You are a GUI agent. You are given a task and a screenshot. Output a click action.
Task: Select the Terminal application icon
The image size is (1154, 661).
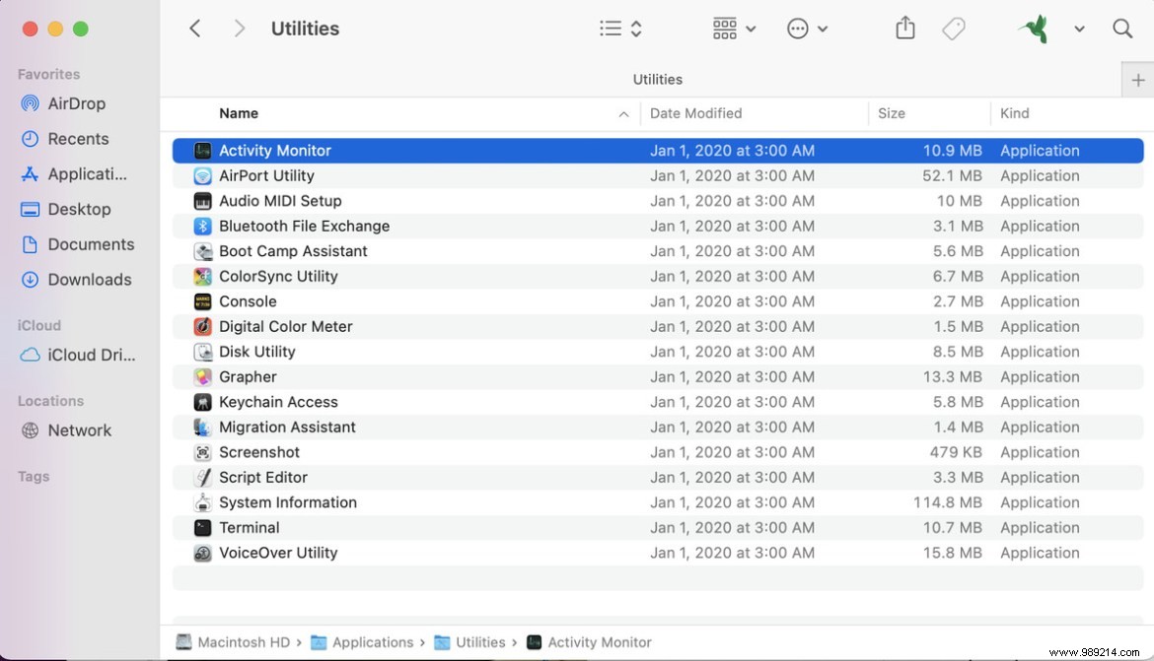[203, 527]
